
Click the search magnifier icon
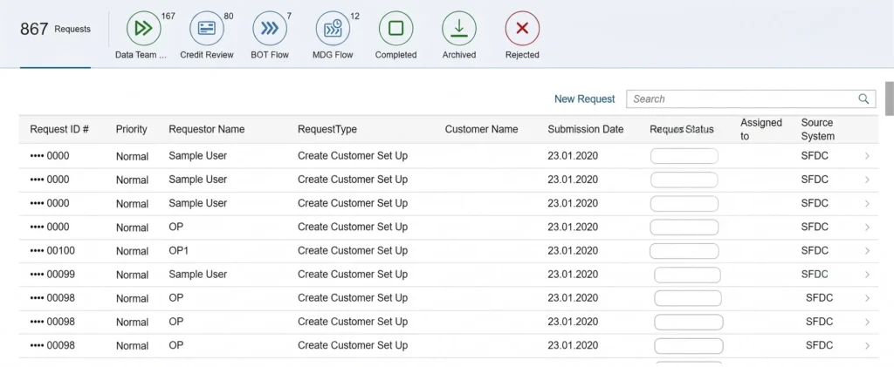click(x=863, y=99)
